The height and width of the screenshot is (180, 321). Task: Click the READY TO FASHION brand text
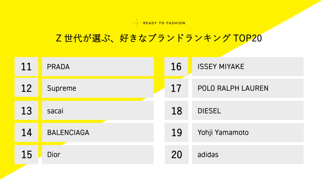pos(164,23)
